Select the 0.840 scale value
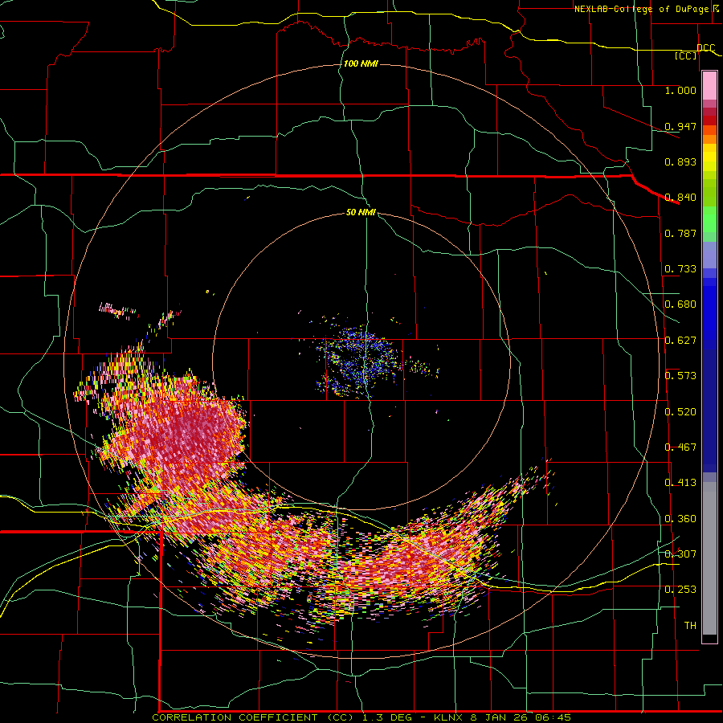The image size is (723, 723). click(x=680, y=198)
